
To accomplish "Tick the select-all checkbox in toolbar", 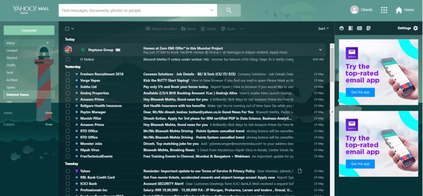I will point(67,29).
